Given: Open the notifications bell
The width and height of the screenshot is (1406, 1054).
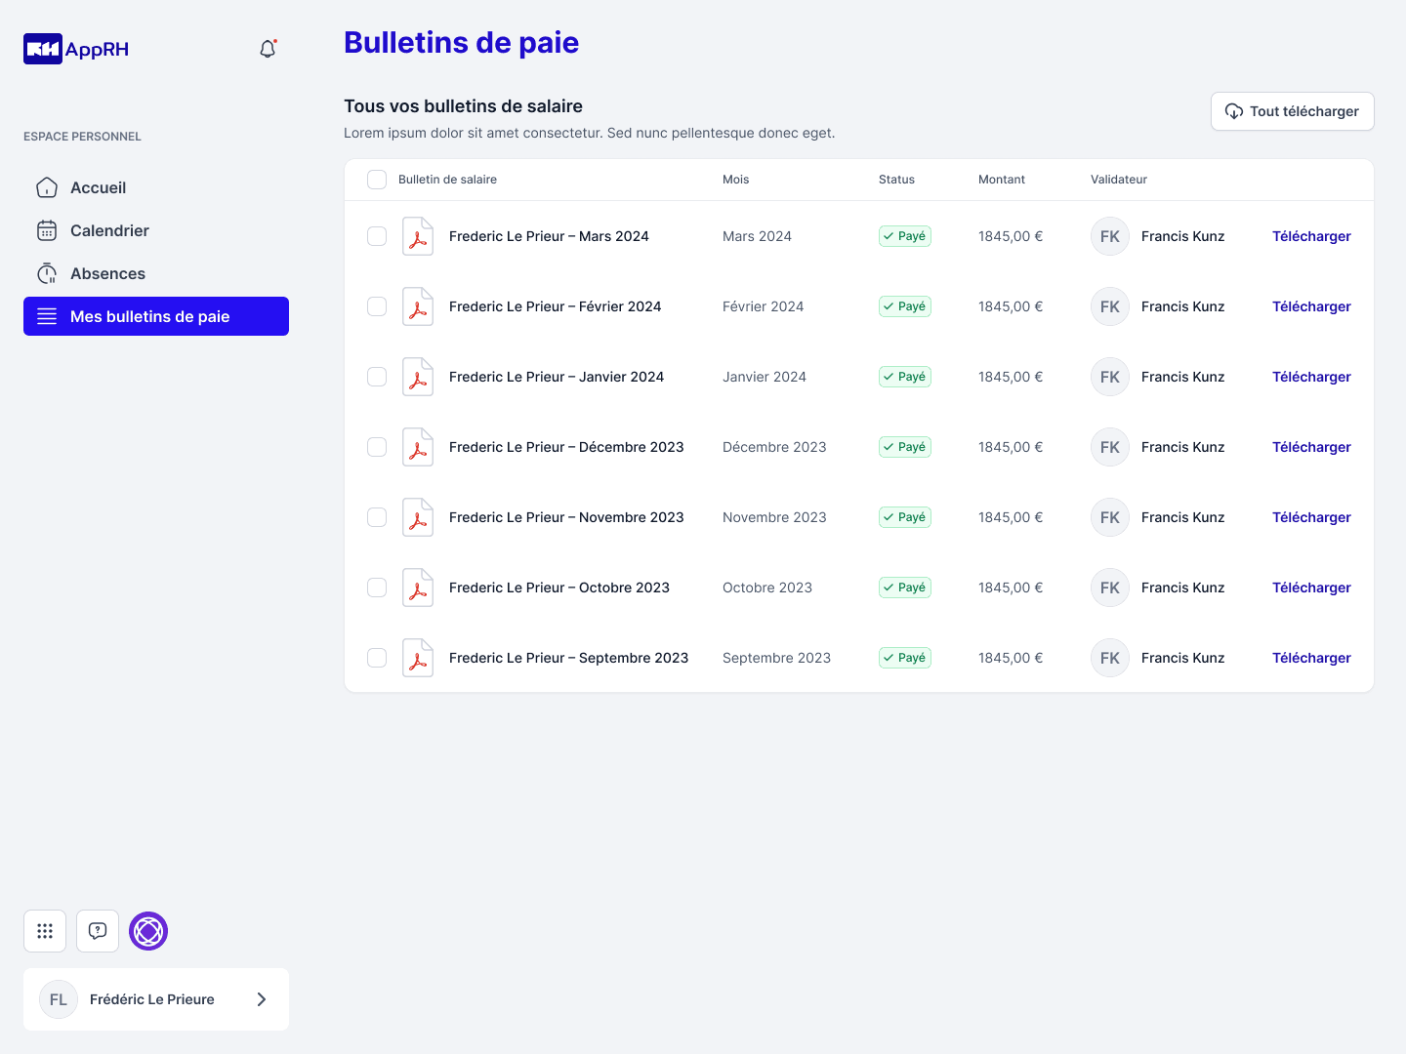Looking at the screenshot, I should point(268,48).
